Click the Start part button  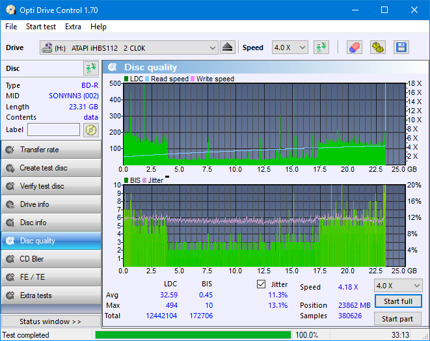point(397,319)
